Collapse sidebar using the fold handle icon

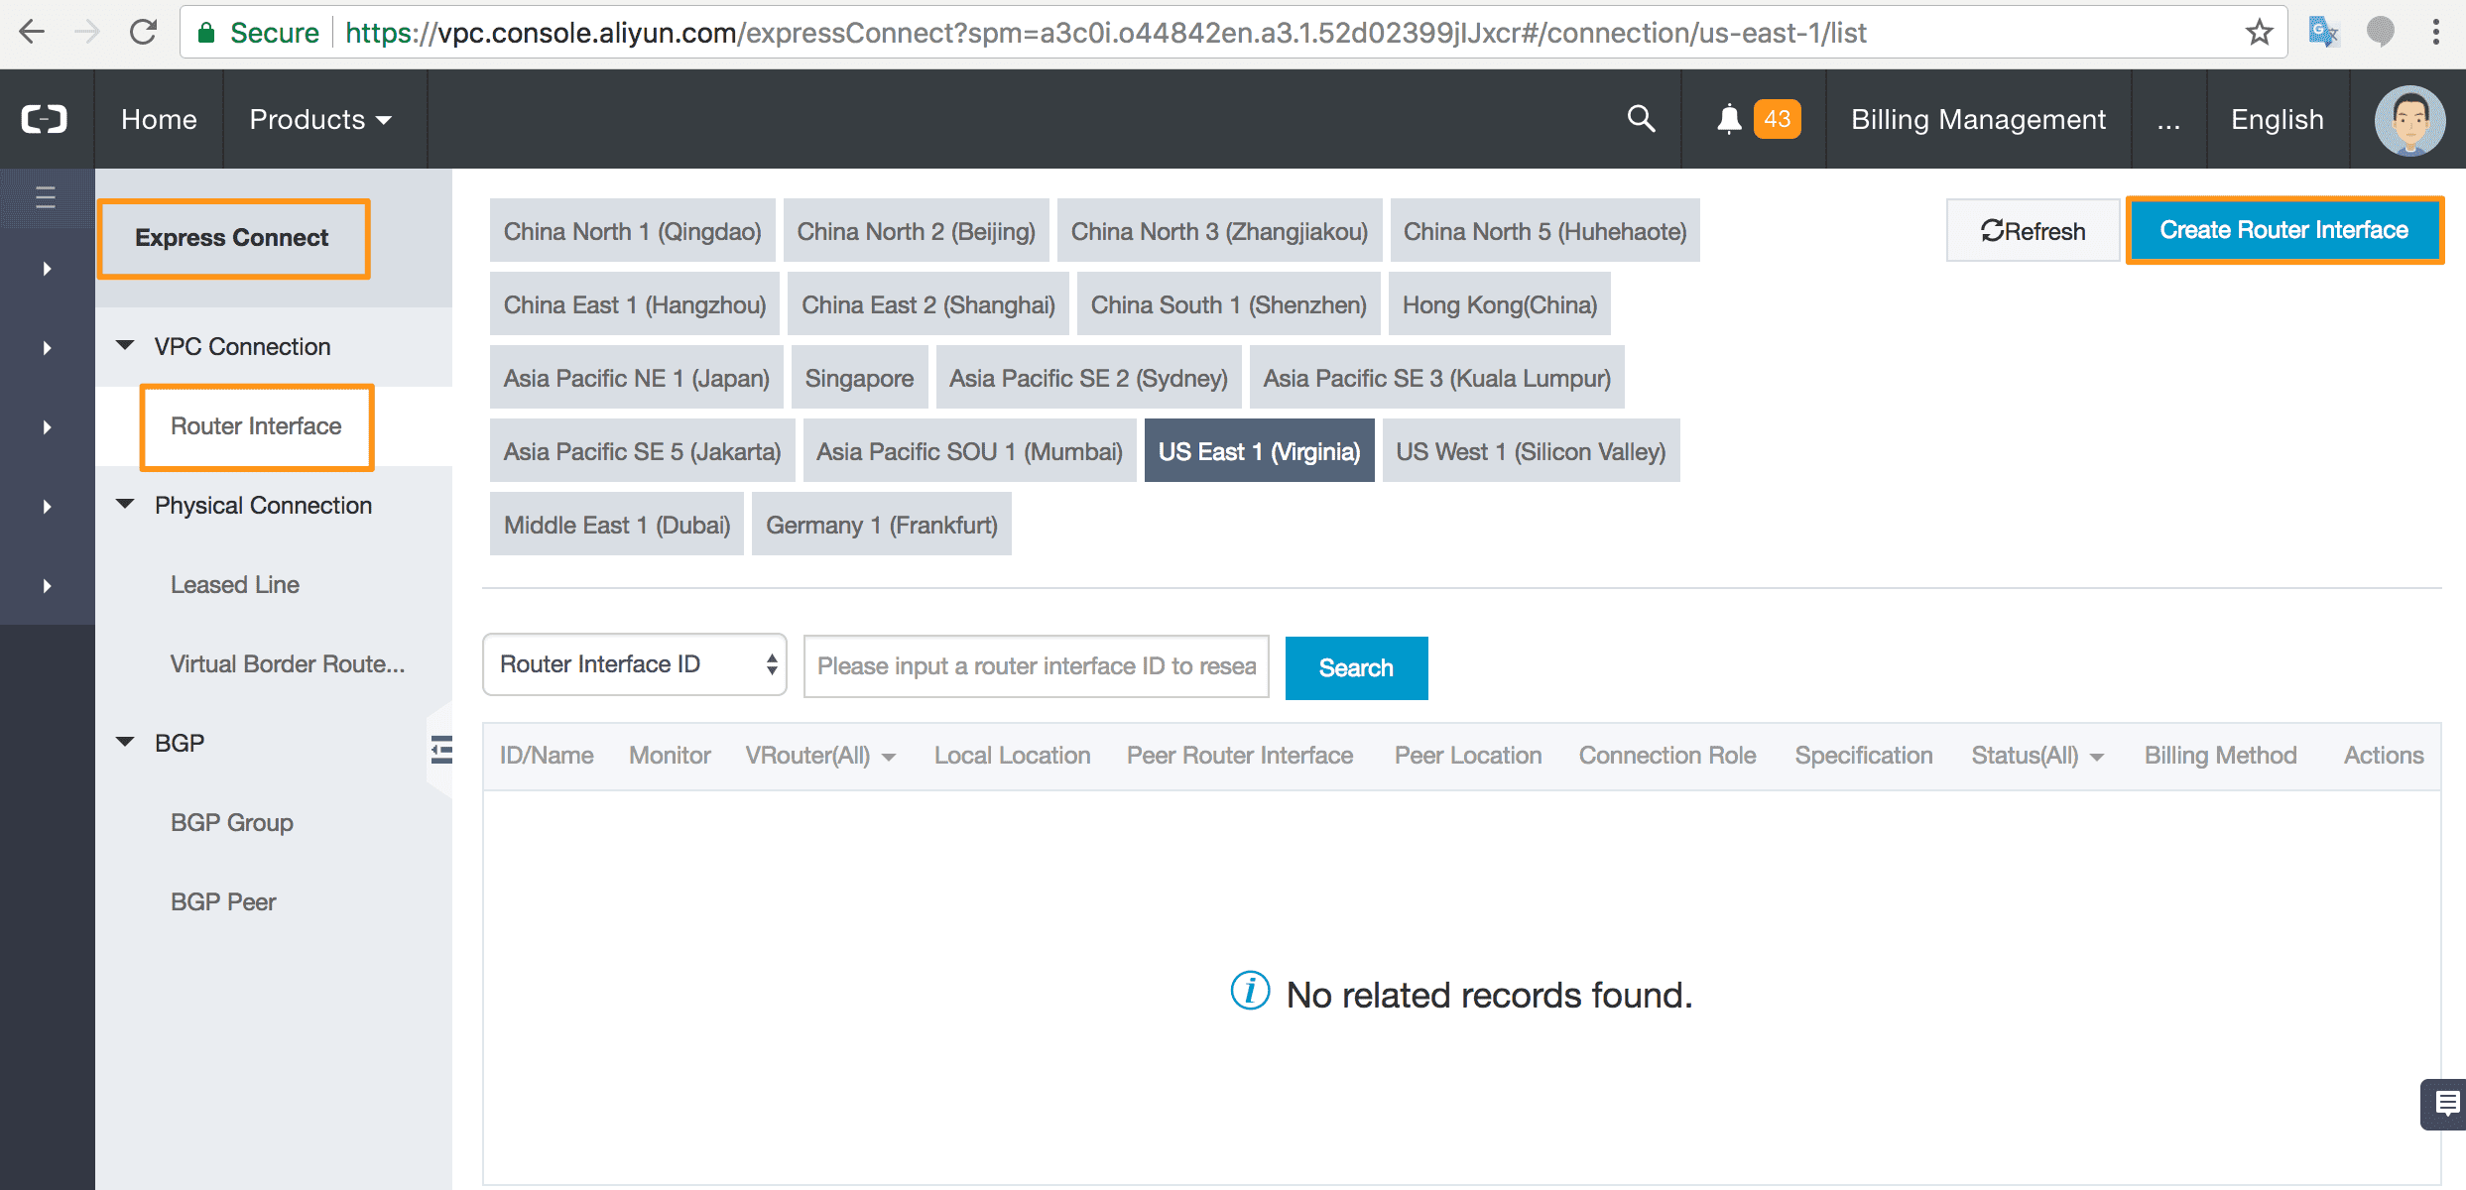coord(441,750)
